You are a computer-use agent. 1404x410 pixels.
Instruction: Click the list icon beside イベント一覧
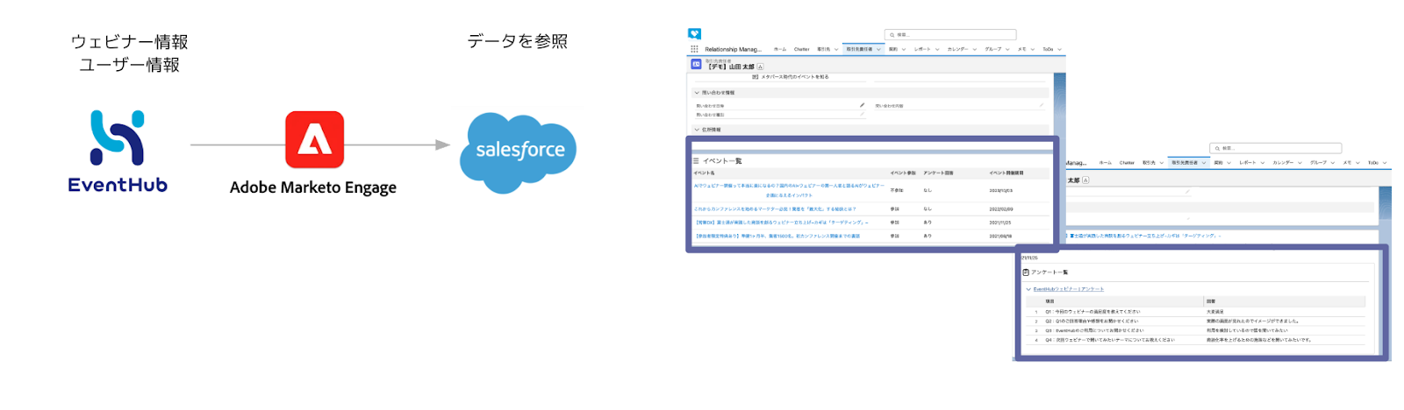696,161
